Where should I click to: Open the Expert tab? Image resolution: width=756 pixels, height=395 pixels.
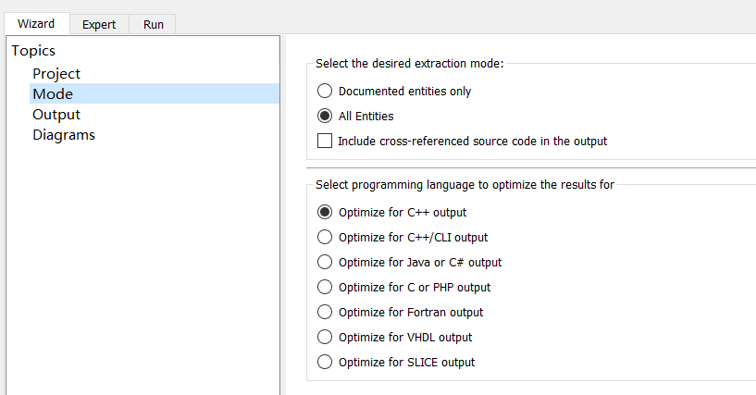click(x=99, y=25)
